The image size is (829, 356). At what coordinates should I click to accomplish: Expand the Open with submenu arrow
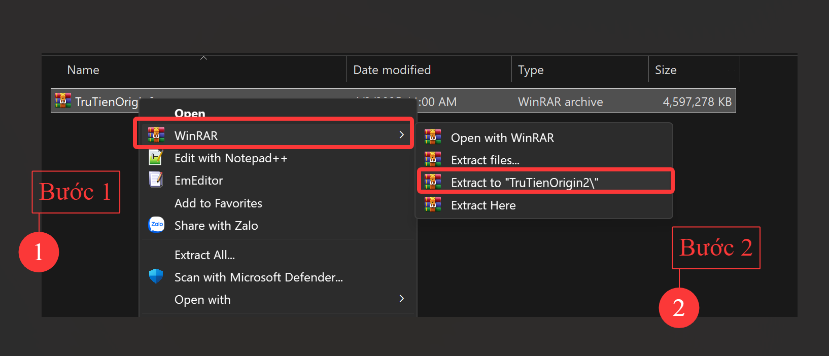click(x=402, y=299)
